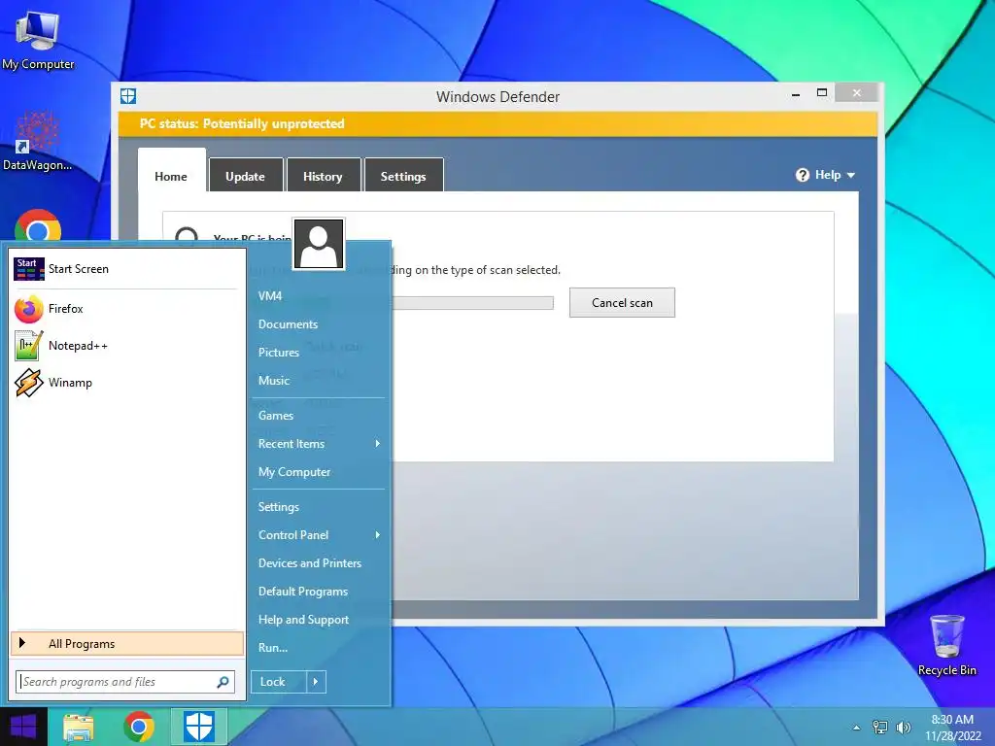Open the volume speaker tray icon
Image resolution: width=995 pixels, height=746 pixels.
903,728
